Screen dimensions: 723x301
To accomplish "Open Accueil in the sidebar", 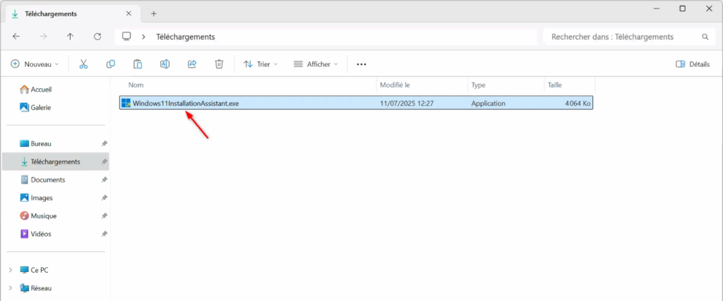I will click(35, 90).
